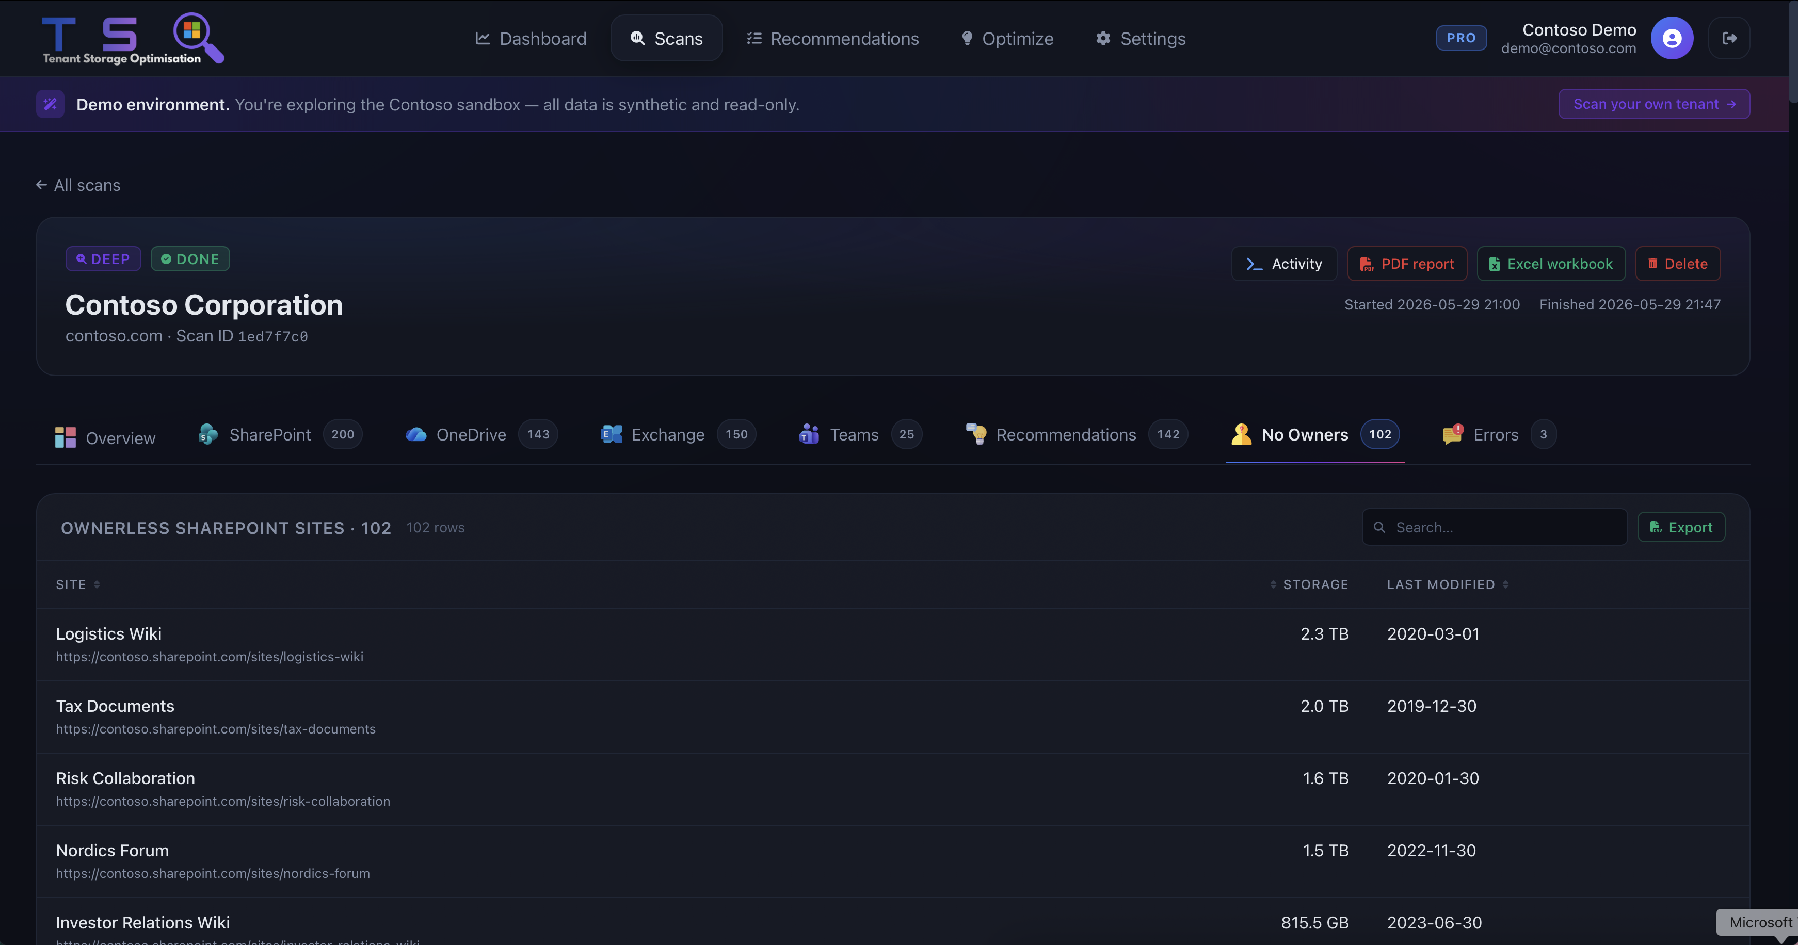Click the demo environment wand icon
1798x945 pixels.
[50, 104]
